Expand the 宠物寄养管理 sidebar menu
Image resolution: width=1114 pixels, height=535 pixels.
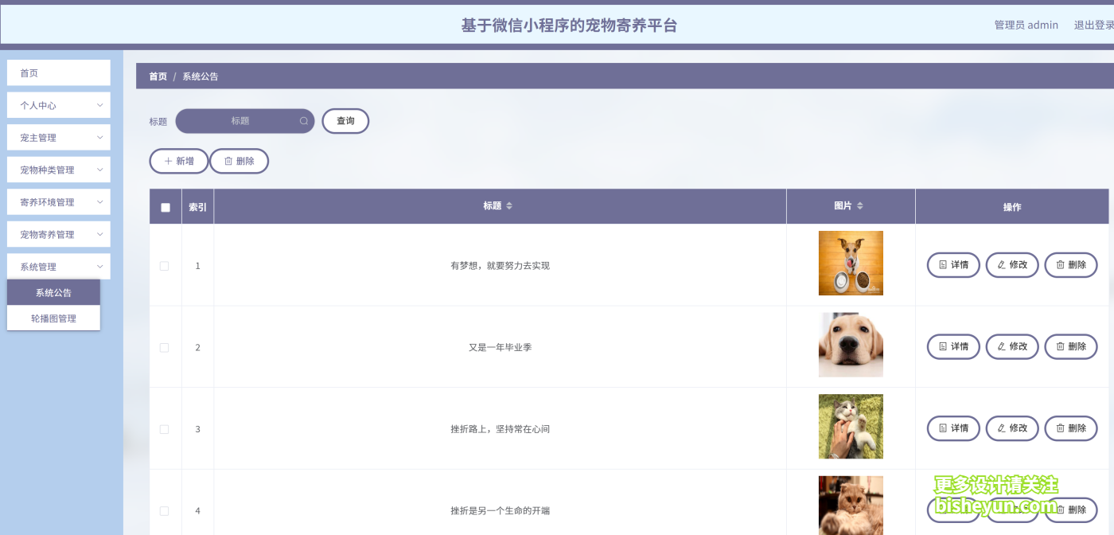[x=59, y=234]
